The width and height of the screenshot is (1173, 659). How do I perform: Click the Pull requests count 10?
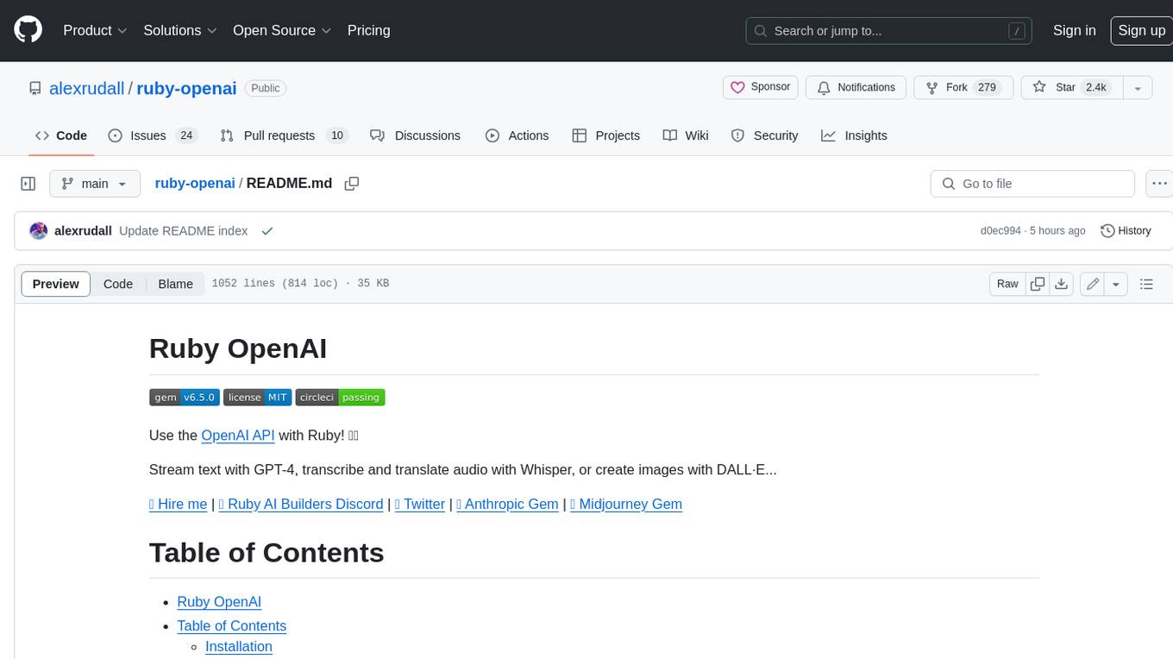338,135
